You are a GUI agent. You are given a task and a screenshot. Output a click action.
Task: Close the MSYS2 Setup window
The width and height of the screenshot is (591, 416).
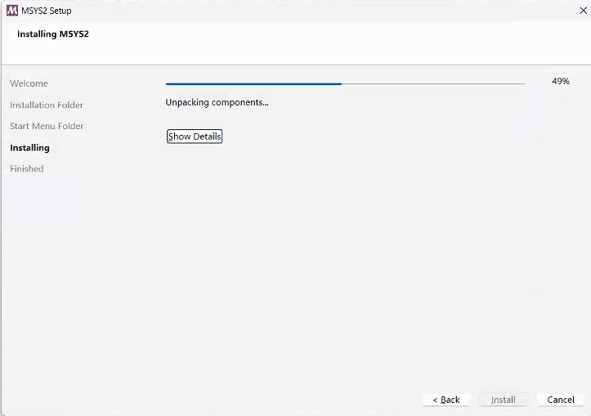tap(583, 11)
